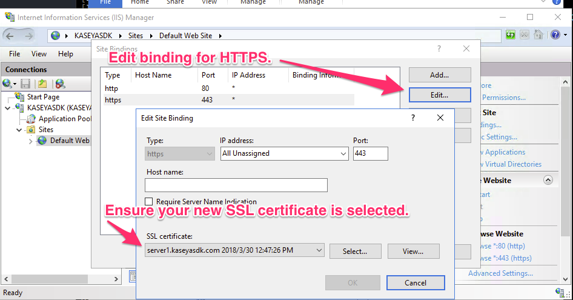The height and width of the screenshot is (300, 573).
Task: Open the File menu
Action: [x=15, y=54]
